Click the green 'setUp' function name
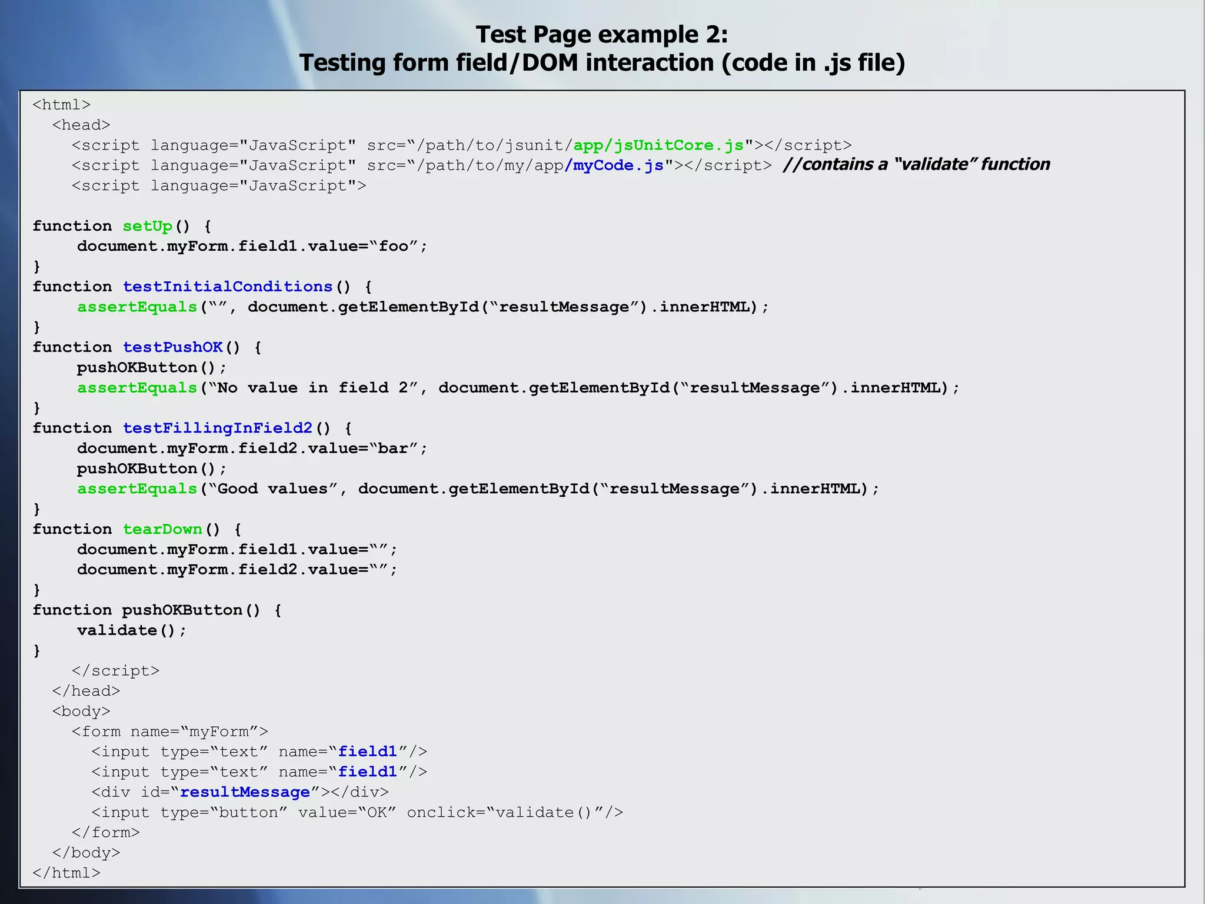Image resolution: width=1205 pixels, height=904 pixels. 148,226
